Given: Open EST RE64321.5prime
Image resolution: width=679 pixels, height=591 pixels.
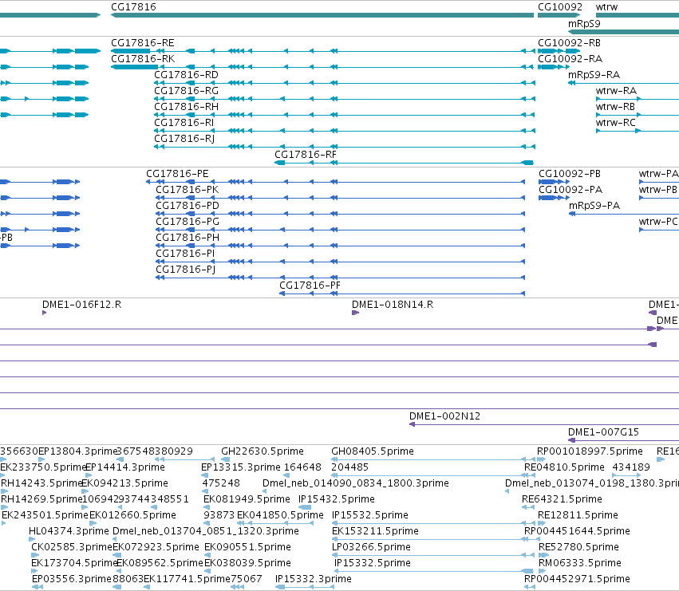Looking at the screenshot, I should click(562, 499).
